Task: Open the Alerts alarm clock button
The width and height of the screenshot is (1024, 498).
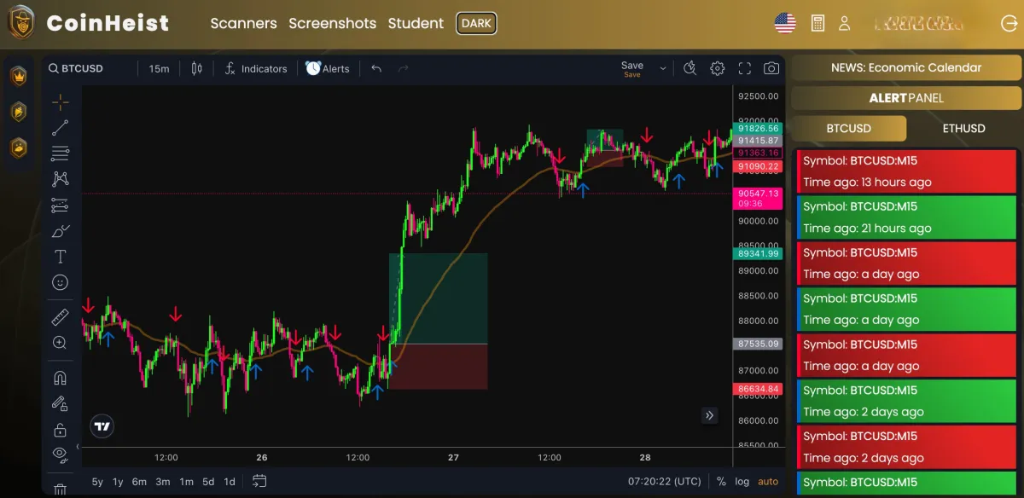Action: click(328, 68)
